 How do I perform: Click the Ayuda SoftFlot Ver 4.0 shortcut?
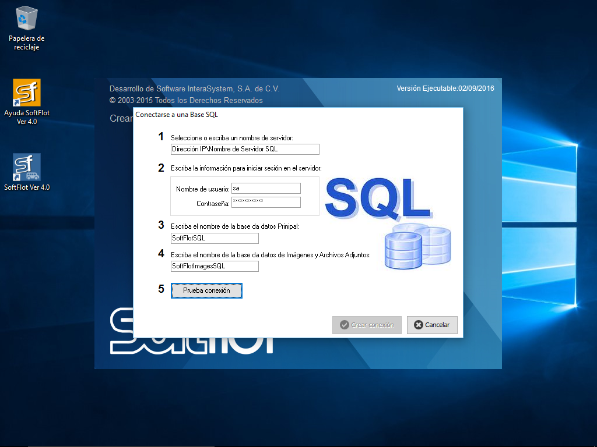click(26, 102)
